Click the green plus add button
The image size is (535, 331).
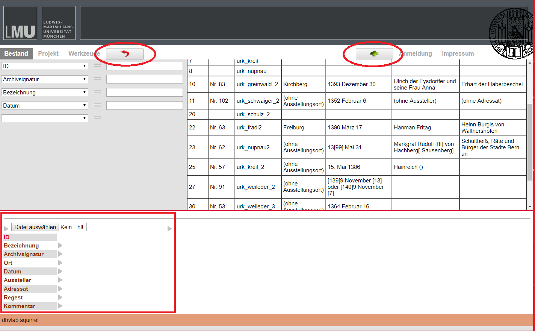(374, 54)
